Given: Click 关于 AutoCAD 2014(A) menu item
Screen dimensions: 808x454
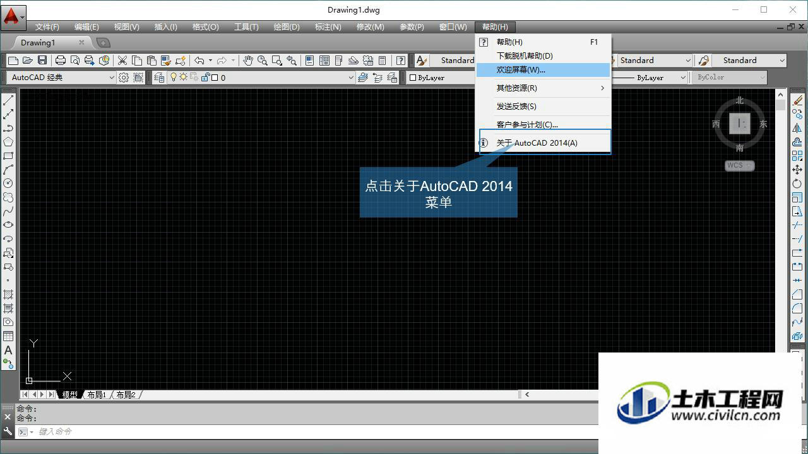Looking at the screenshot, I should (x=543, y=143).
